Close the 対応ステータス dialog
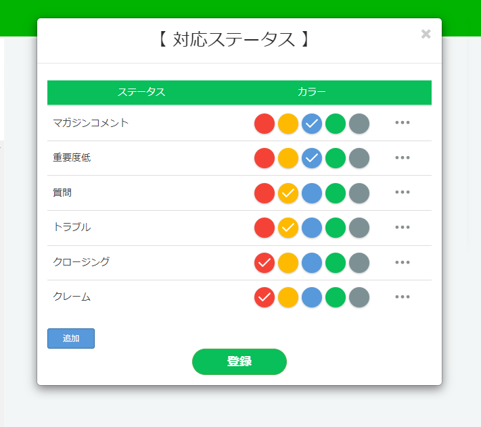Screen dimensions: 481x427 coord(426,34)
